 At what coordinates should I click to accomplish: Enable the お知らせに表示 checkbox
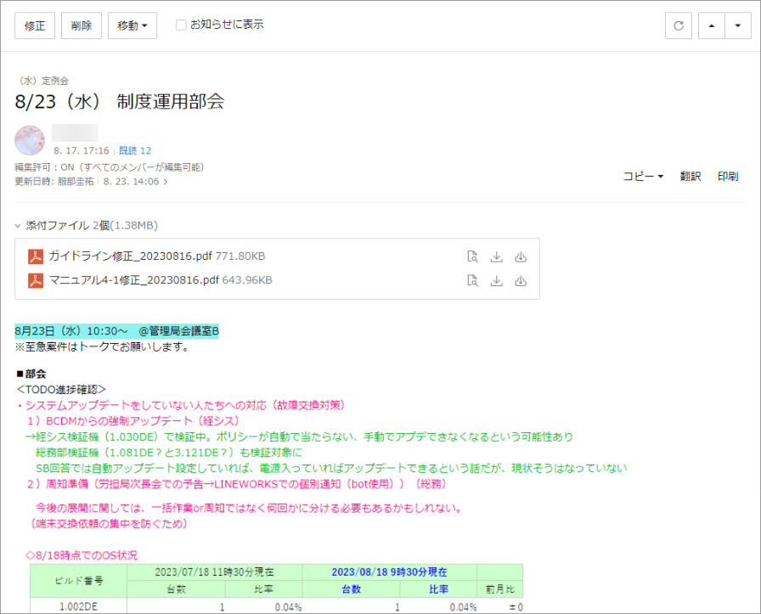point(181,25)
